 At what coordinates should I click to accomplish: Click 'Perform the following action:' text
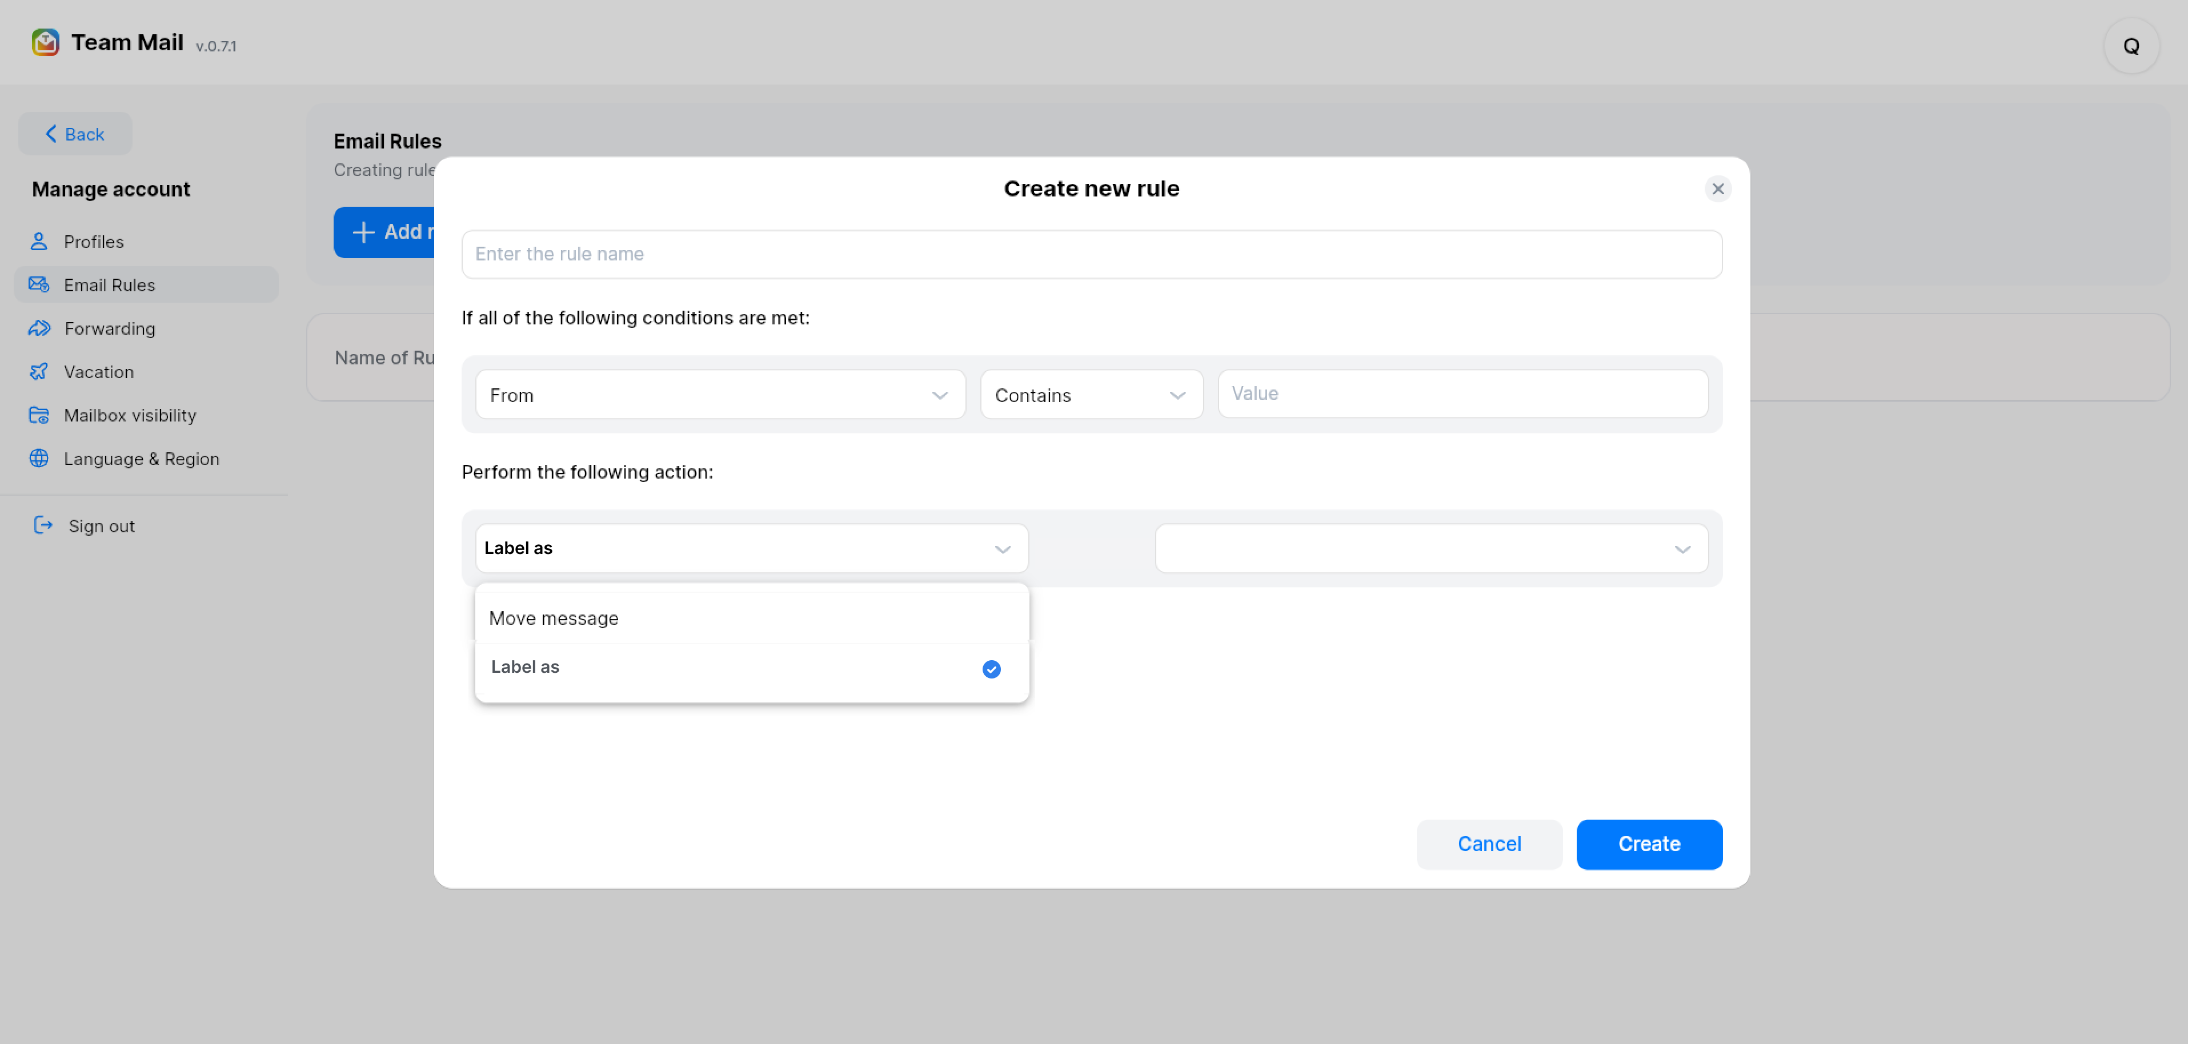[x=587, y=472]
